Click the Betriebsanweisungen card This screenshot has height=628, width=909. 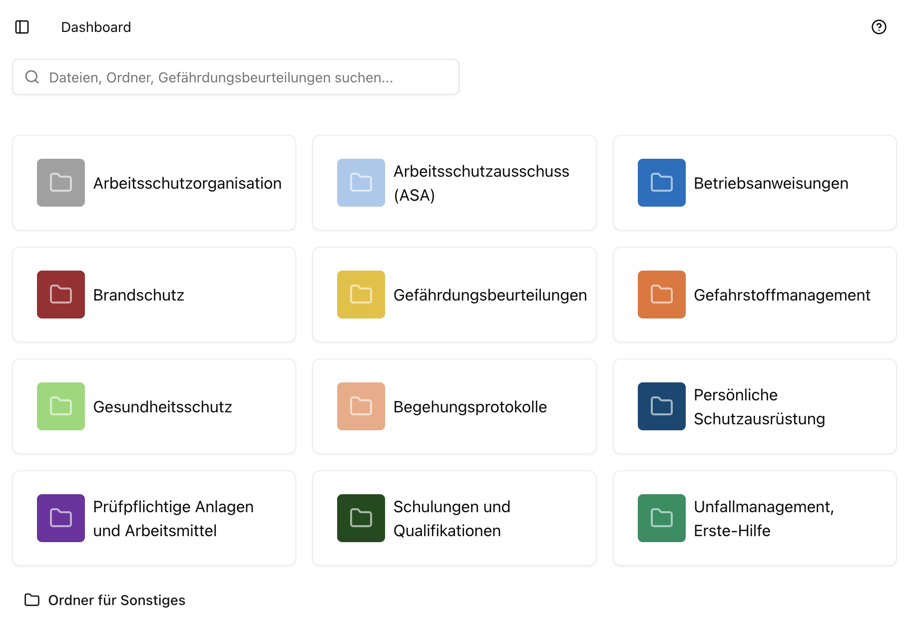click(x=754, y=183)
